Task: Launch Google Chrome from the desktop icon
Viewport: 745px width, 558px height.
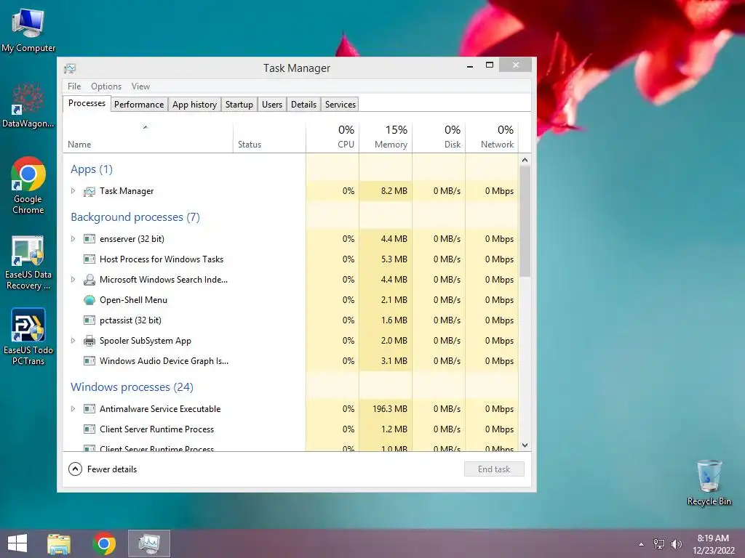Action: (x=28, y=185)
